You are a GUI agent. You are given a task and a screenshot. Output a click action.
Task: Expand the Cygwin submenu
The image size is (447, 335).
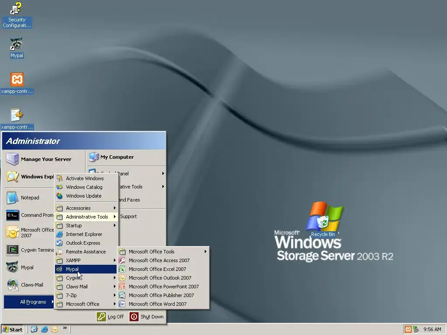(x=86, y=278)
